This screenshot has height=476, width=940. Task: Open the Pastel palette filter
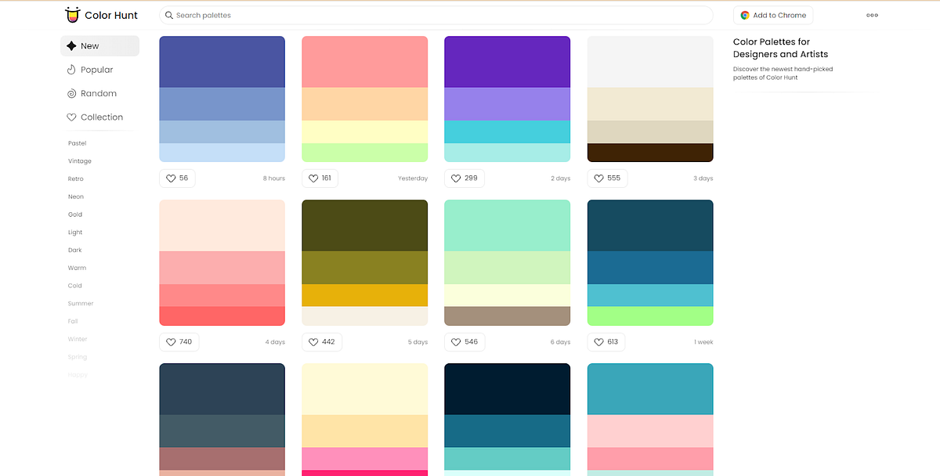click(x=77, y=143)
